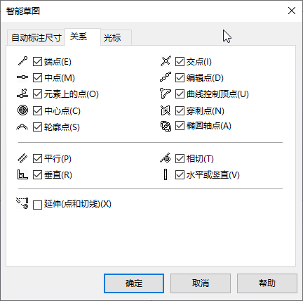Viewport: 303px width, 301px height.
Task: Uncheck the 穿刺点(N) checkbox
Action: [x=180, y=110]
